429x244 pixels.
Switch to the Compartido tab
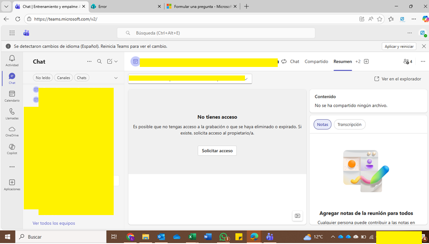click(316, 61)
